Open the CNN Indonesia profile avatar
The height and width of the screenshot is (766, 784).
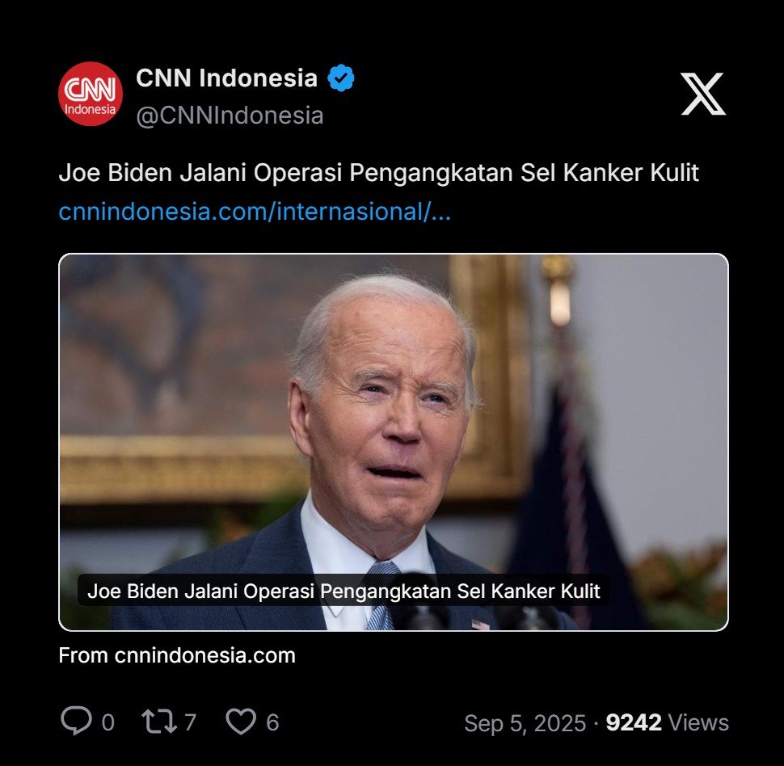pos(90,94)
